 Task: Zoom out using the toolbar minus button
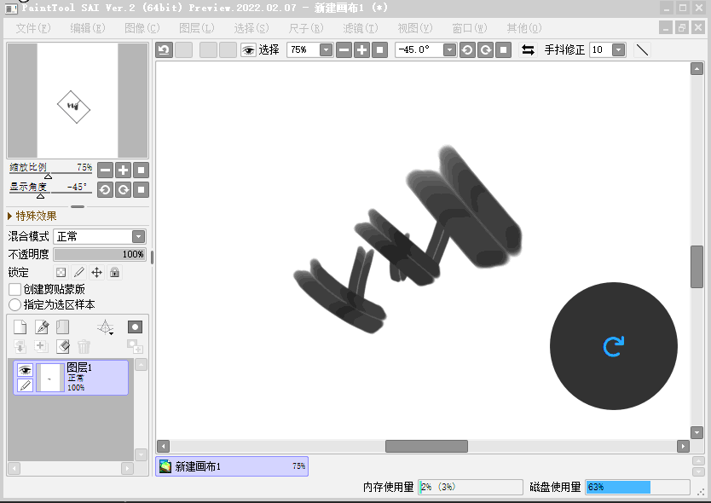click(344, 50)
